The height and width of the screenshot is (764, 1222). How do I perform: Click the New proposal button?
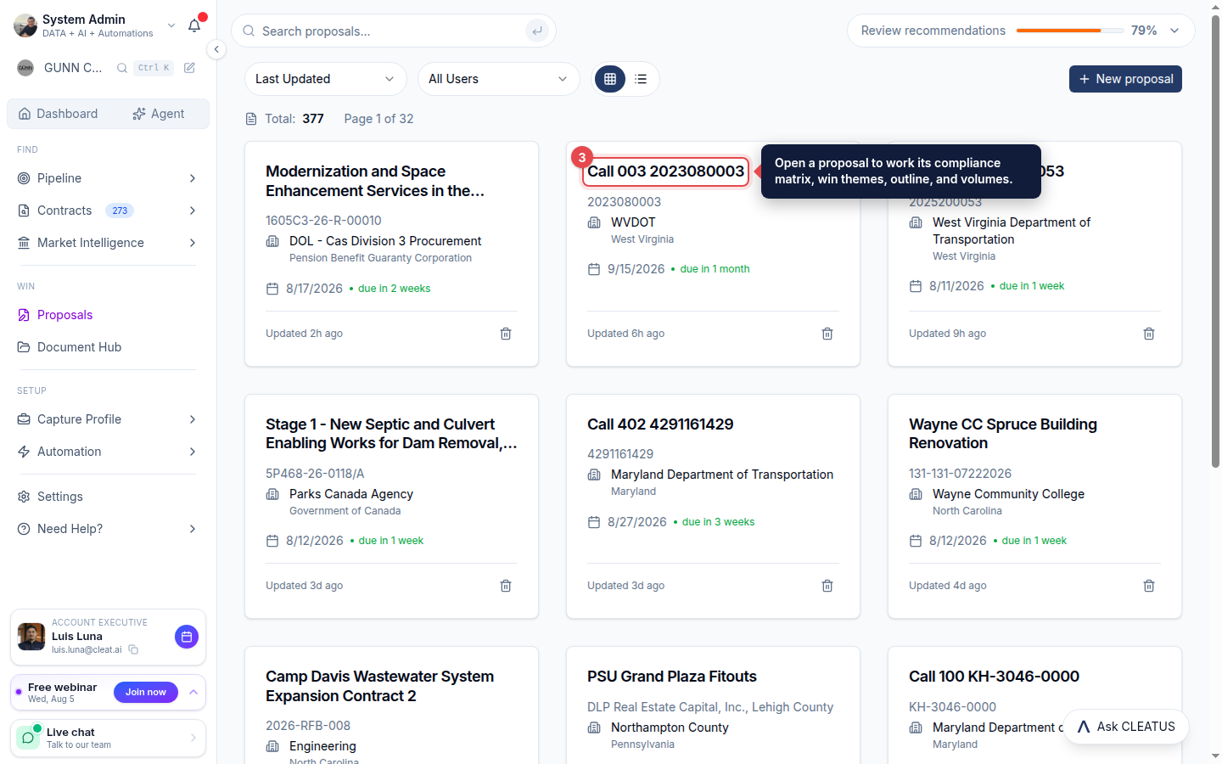(1125, 79)
